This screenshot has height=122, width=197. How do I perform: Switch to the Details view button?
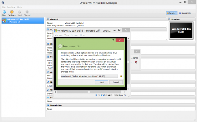pyautogui.click(x=171, y=13)
